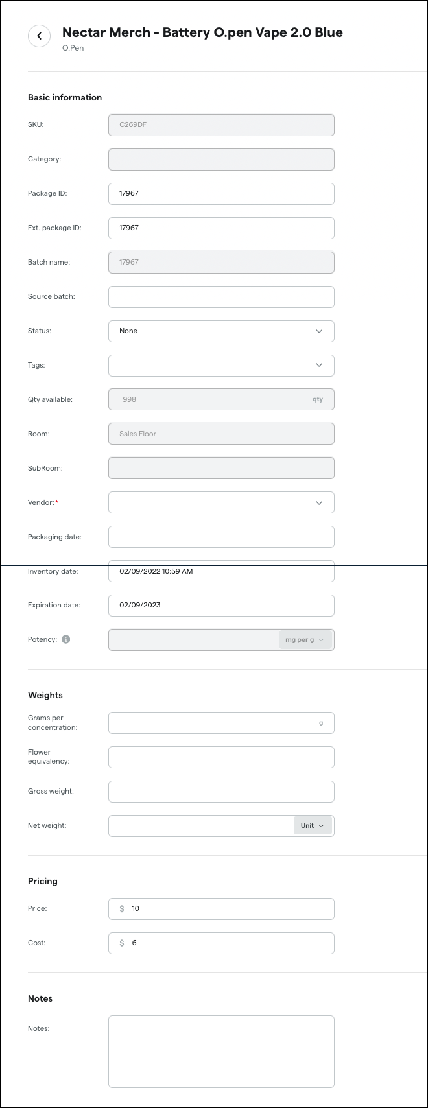Select the Ext. package ID input

pos(221,228)
